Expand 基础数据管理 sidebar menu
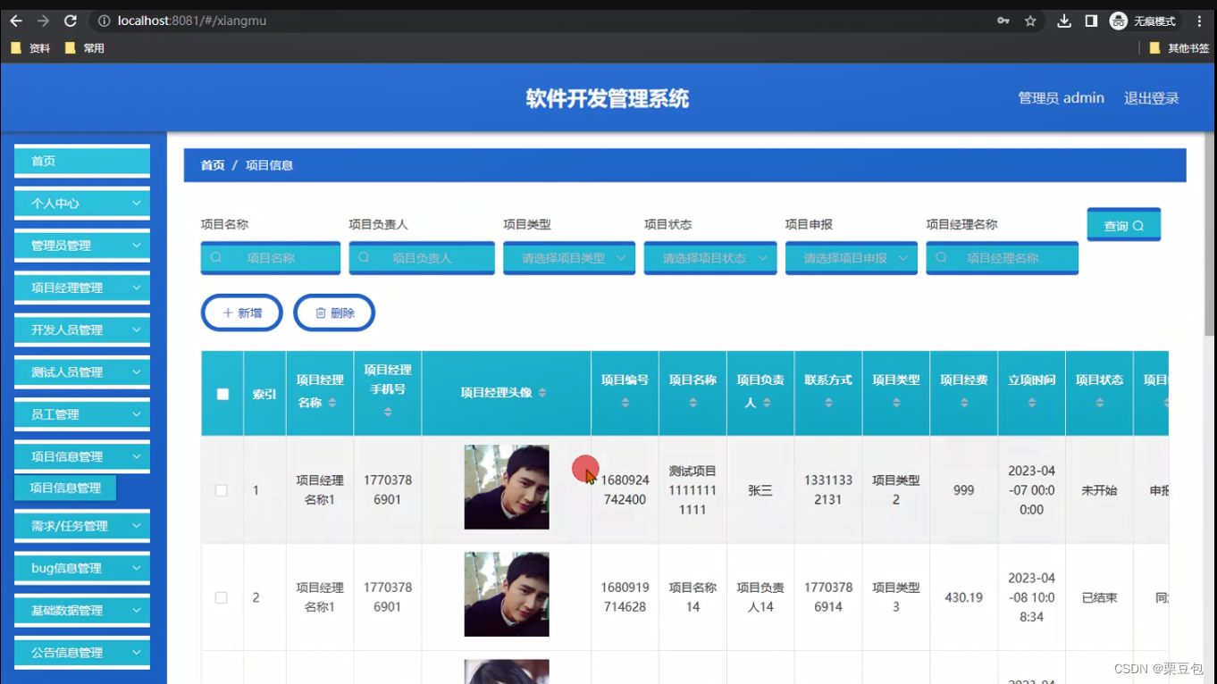 [x=82, y=611]
